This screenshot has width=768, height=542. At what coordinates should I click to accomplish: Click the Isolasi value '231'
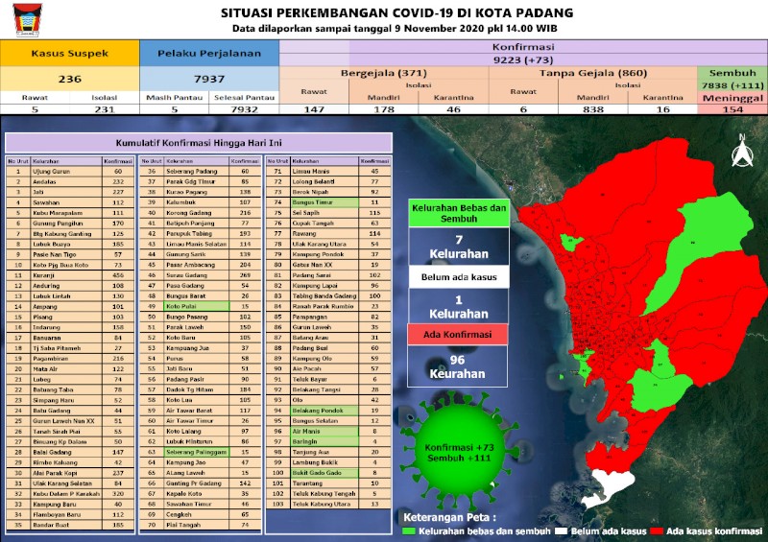pos(105,109)
